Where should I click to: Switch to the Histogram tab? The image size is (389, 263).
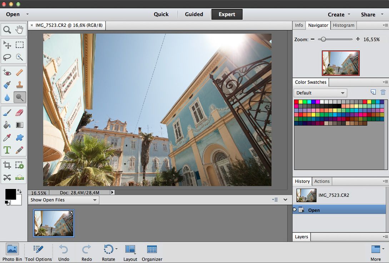click(x=343, y=25)
